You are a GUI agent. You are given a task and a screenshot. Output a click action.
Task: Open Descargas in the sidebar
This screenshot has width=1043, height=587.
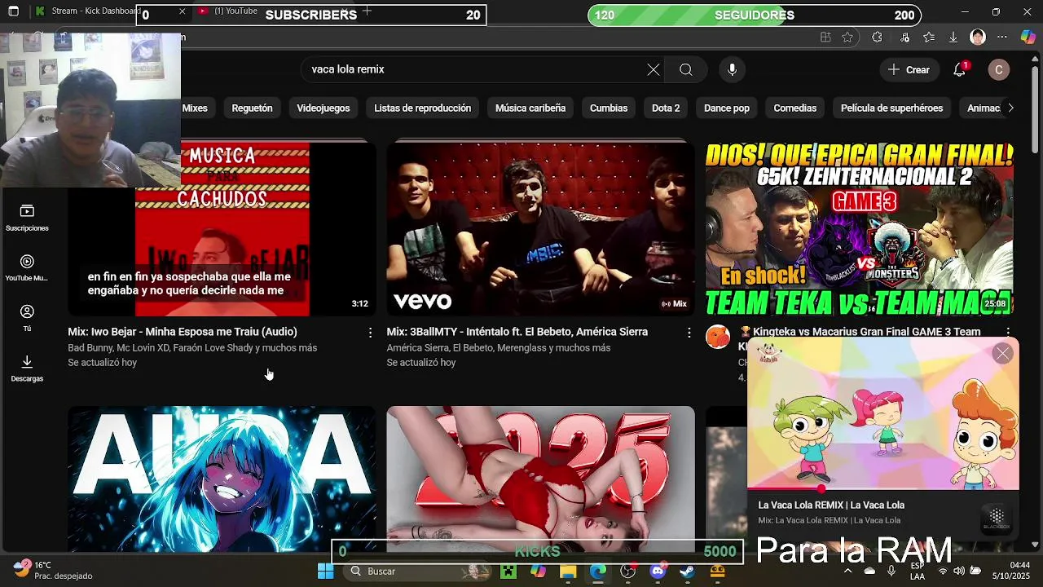(x=27, y=368)
